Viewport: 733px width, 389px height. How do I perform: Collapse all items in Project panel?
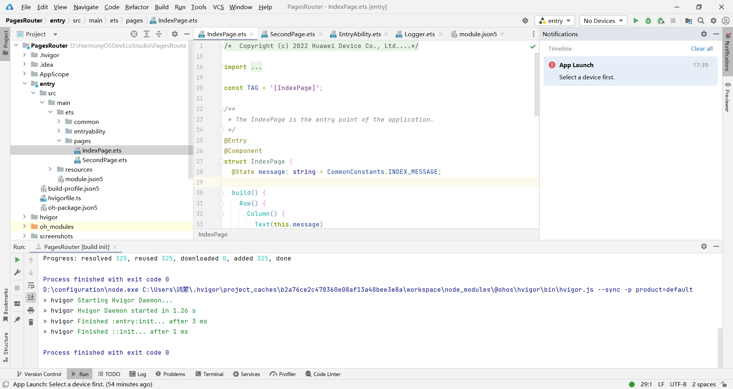[159, 34]
